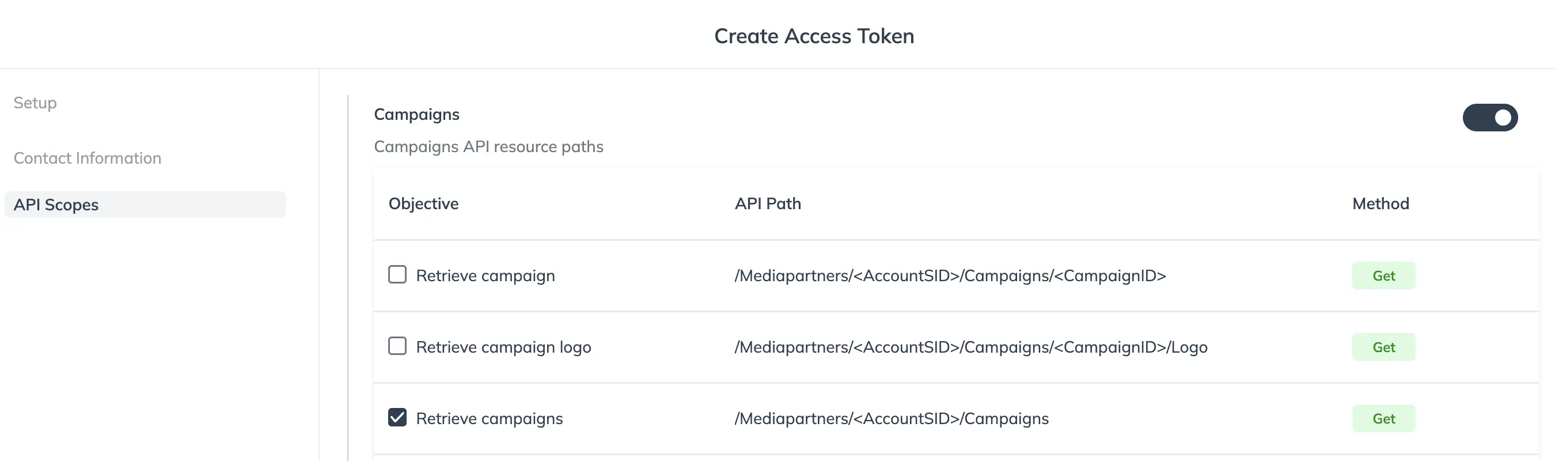The width and height of the screenshot is (1555, 461).
Task: Click the Get badge for Retrieve campaign logo
Action: pyautogui.click(x=1383, y=346)
